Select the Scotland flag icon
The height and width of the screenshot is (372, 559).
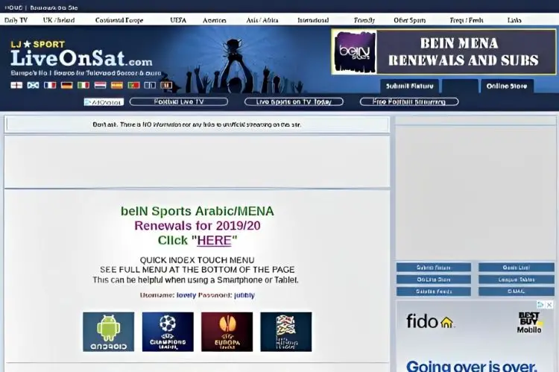[x=33, y=85]
